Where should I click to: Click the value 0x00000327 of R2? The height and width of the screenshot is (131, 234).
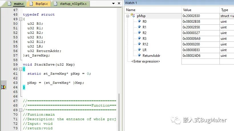point(191,33)
